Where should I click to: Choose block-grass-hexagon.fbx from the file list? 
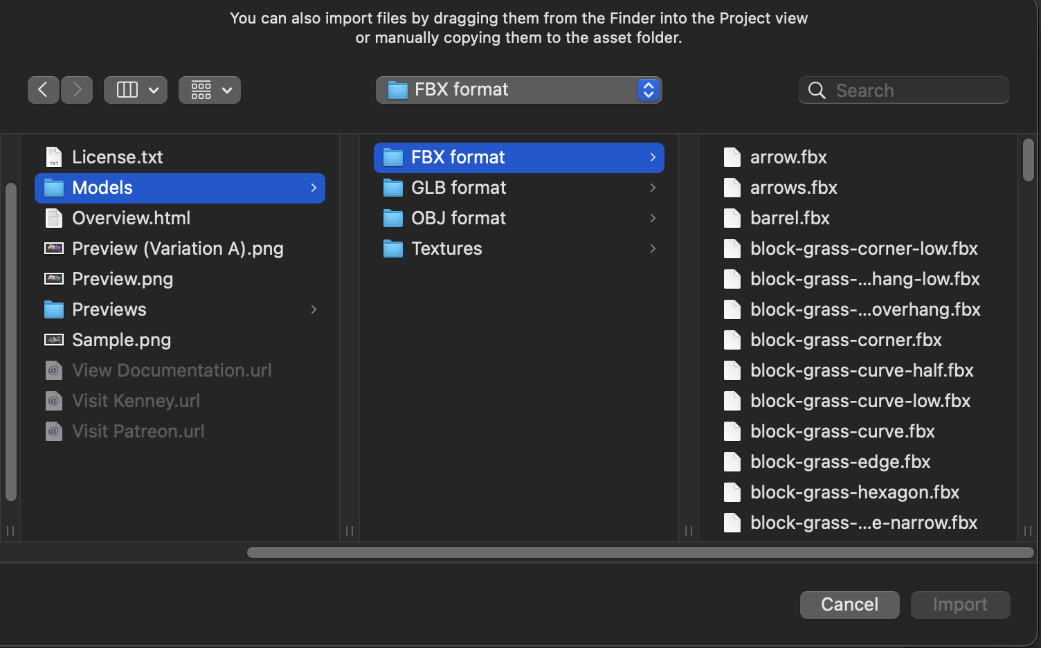click(854, 492)
